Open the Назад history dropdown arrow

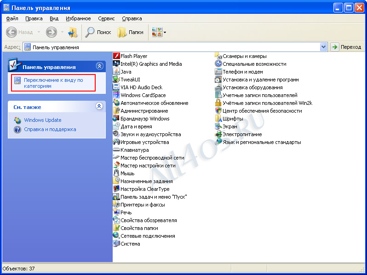[39, 32]
